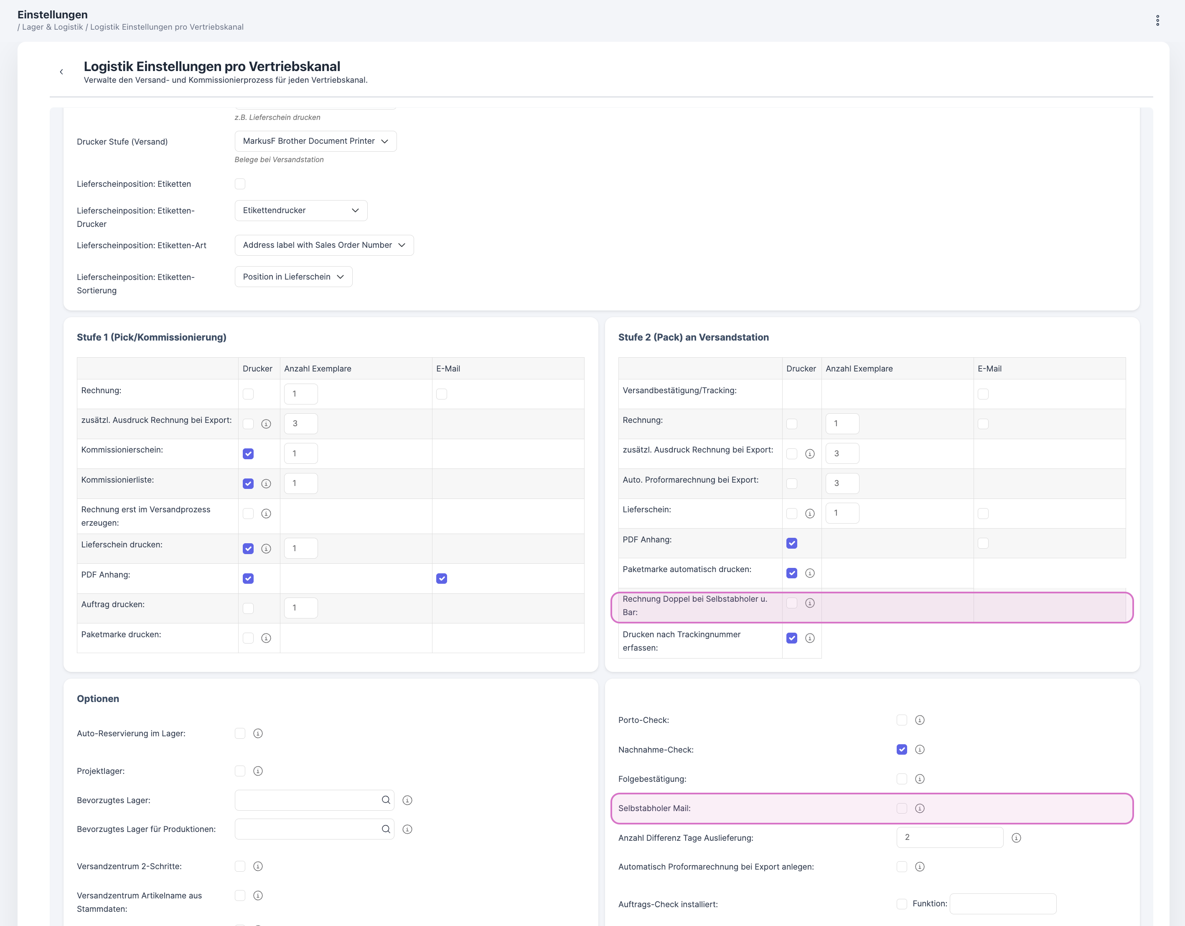
Task: Toggle Rechnung Doppel bei Selbstabholer checkbox
Action: tap(792, 603)
